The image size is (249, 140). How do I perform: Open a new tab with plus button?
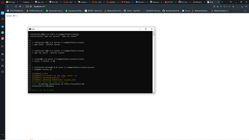tap(222, 2)
